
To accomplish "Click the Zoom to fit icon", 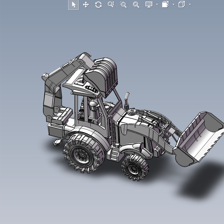I will [x=136, y=5].
